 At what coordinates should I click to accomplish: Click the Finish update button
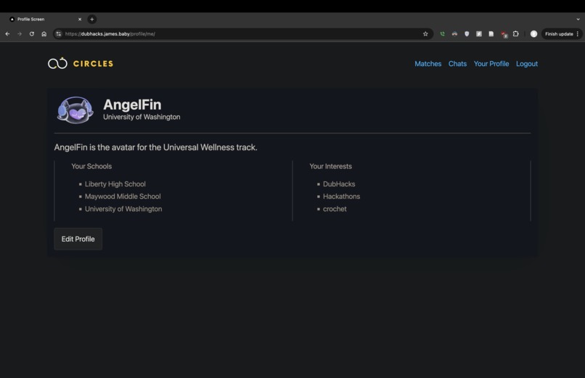[x=559, y=34]
